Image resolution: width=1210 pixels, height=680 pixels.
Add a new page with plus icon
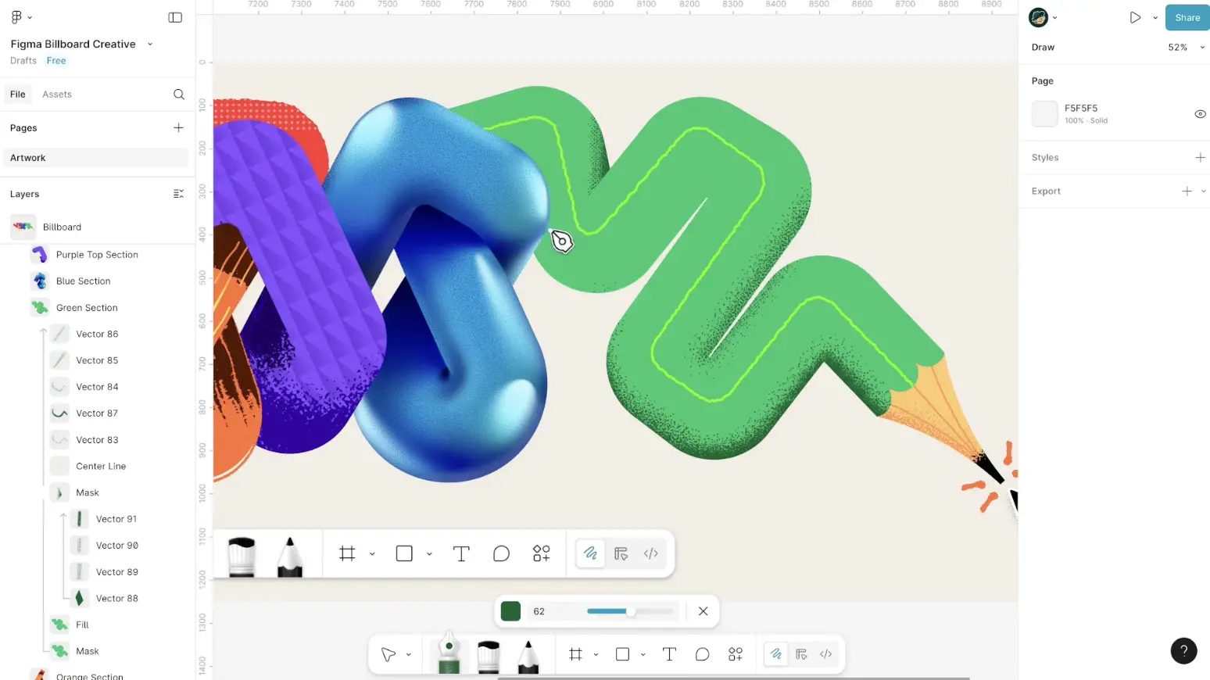[x=178, y=127]
